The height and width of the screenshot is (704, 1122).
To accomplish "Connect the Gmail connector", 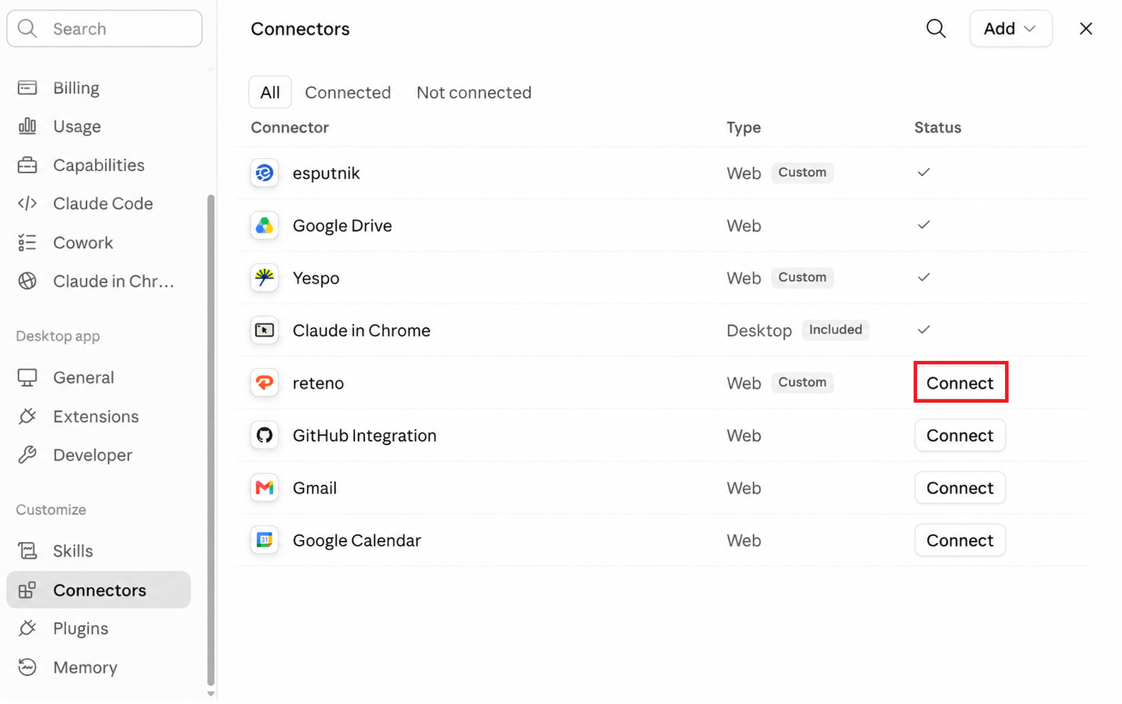I will 960,488.
